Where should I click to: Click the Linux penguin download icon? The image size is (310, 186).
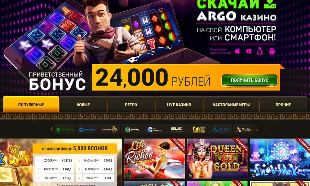(x=260, y=51)
